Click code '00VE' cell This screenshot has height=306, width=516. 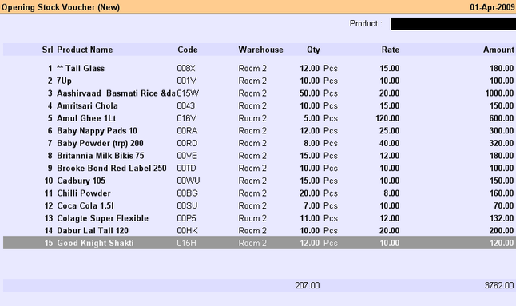pyautogui.click(x=187, y=156)
